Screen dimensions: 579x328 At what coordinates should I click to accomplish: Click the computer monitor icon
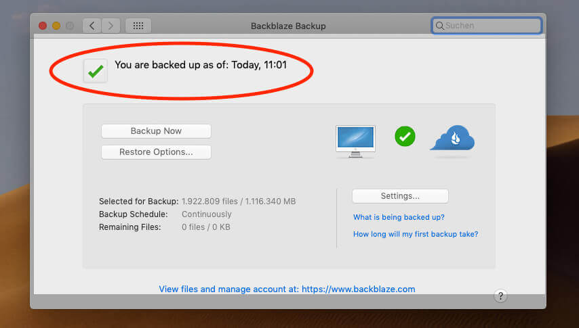(x=355, y=141)
